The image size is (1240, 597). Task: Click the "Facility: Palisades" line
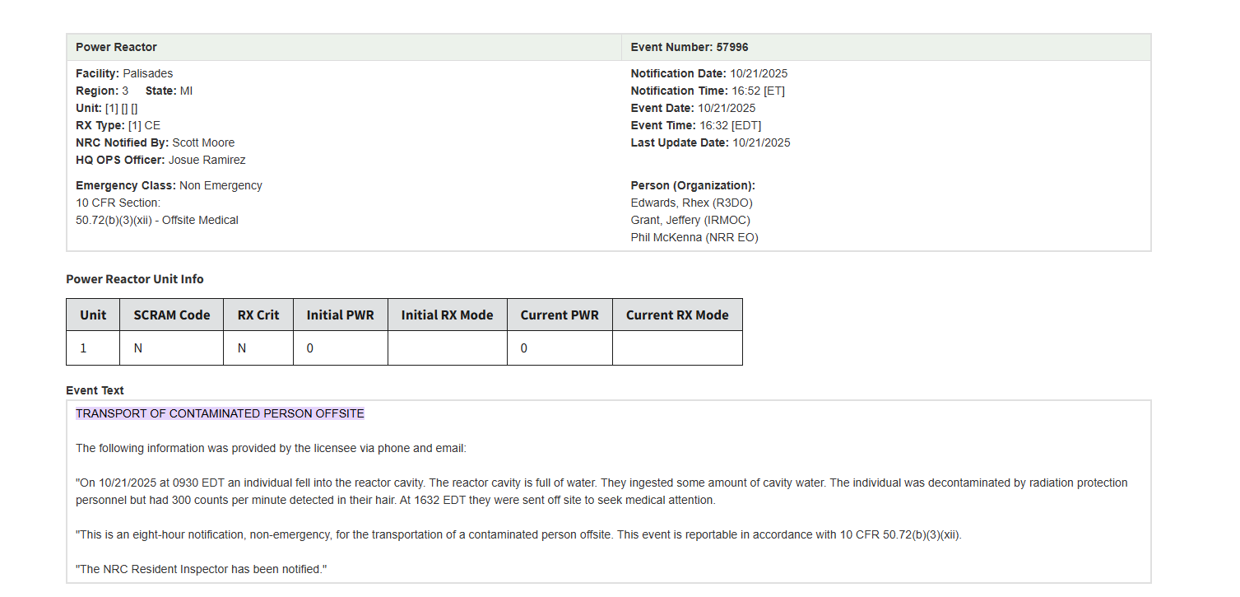[124, 73]
